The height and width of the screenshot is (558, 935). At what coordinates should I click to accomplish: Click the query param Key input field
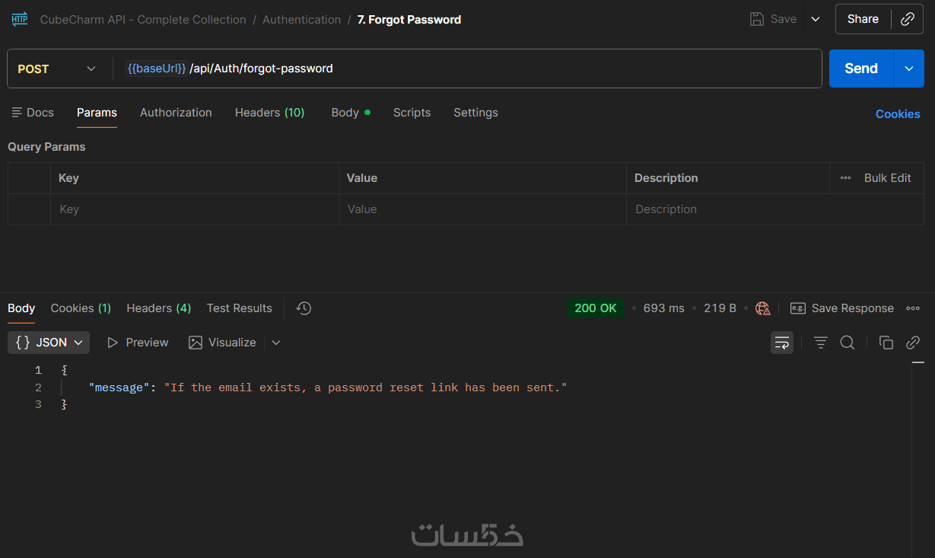pyautogui.click(x=194, y=209)
